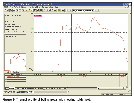Screen dimensions: 134x103
Task: Click the Save floppy disk icon
Action: point(11,10)
